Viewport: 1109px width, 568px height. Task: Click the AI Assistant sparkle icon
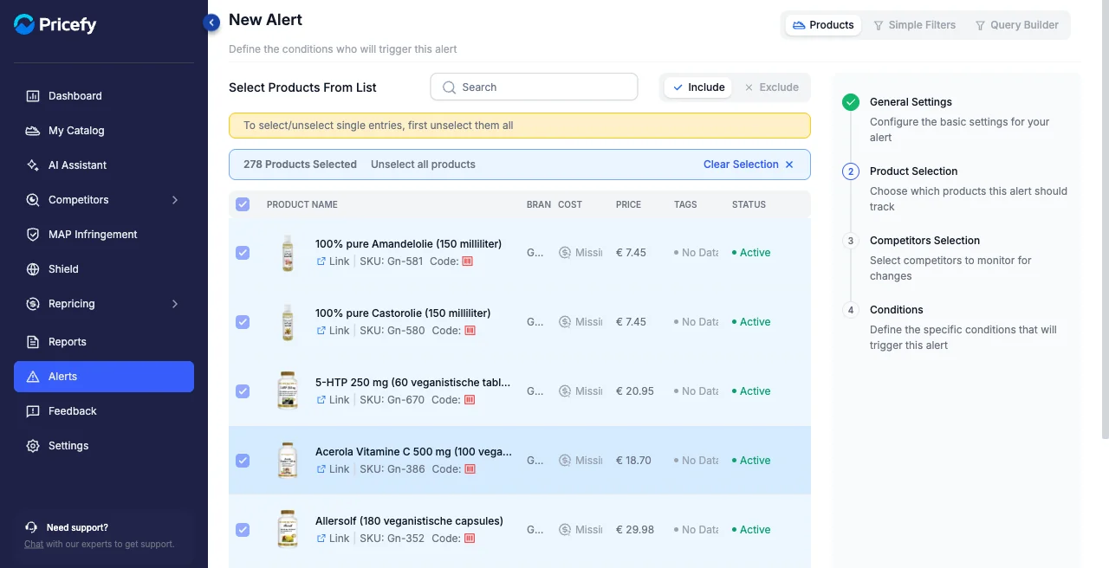(x=33, y=165)
